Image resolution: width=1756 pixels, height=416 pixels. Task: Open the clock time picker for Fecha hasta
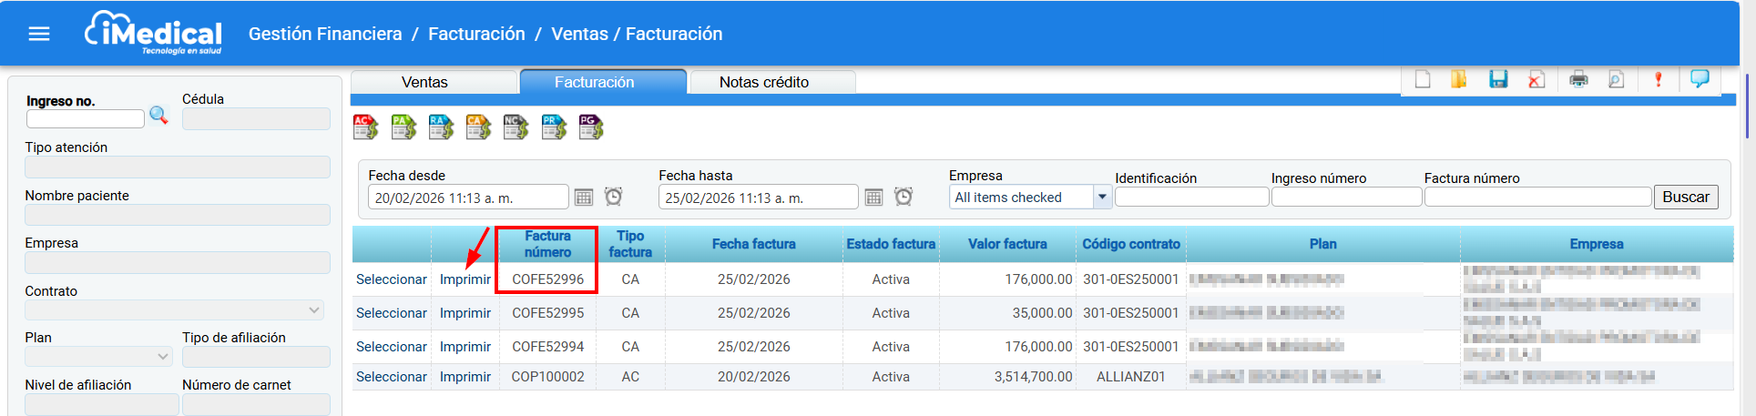tap(904, 198)
